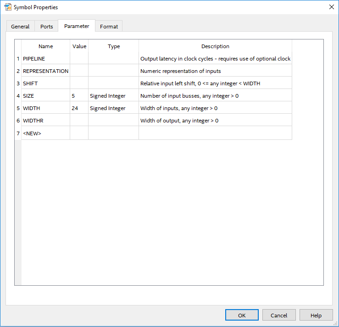Click the Name column header
This screenshot has width=339, height=327.
(45, 46)
